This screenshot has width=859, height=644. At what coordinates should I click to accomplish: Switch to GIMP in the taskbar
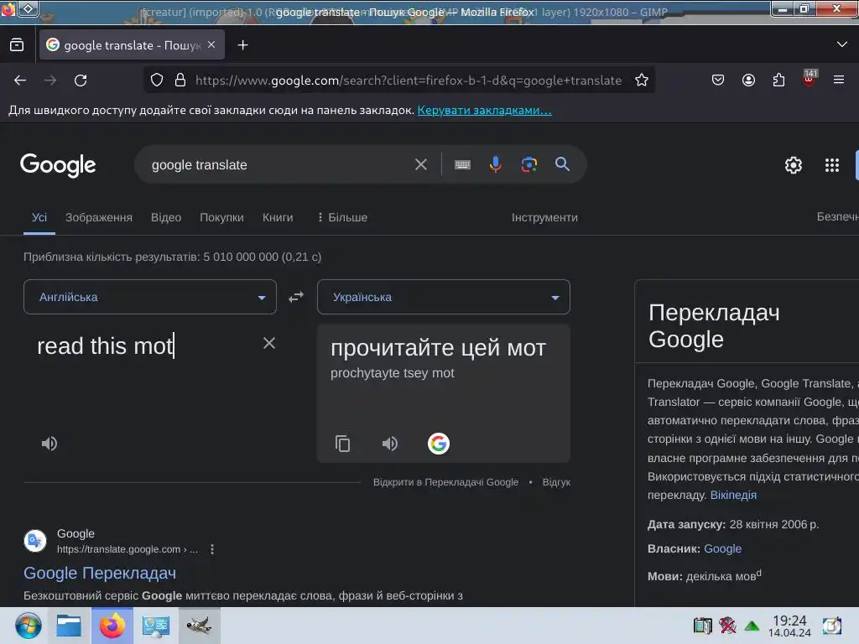[199, 626]
